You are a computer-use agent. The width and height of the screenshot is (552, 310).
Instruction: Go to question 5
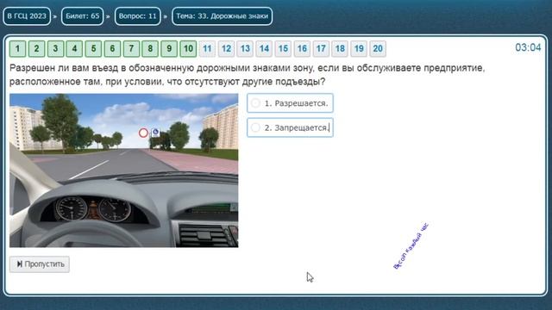click(x=93, y=48)
